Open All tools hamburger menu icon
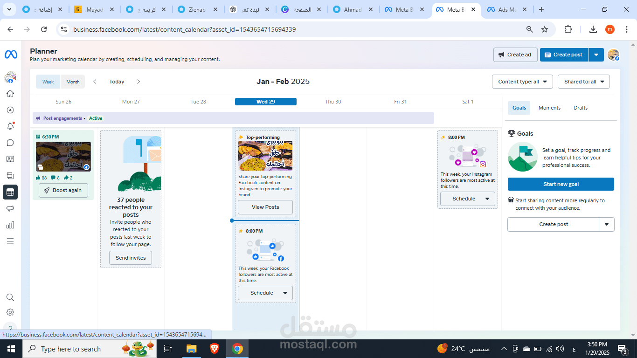 pos(10,241)
